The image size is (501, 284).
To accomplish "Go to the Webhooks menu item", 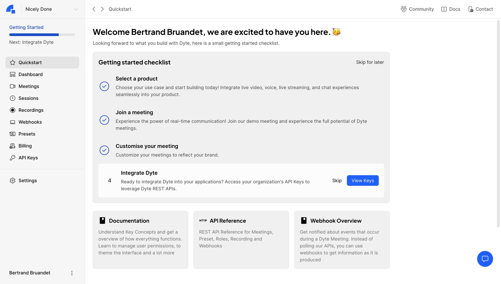I will [x=30, y=122].
